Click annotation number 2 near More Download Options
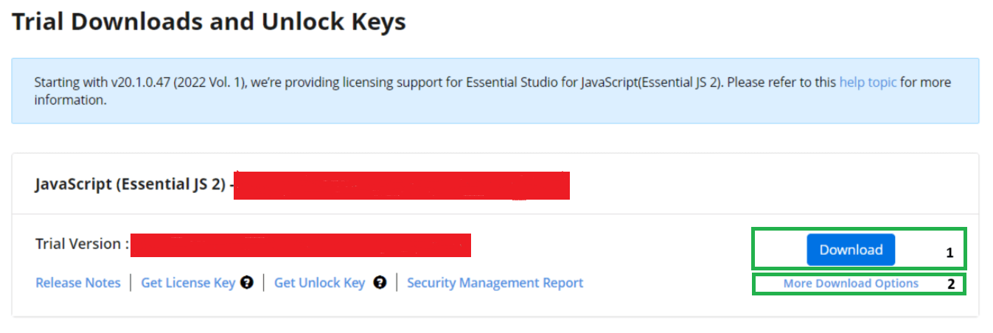Screen dimensions: 993x333 click(951, 284)
